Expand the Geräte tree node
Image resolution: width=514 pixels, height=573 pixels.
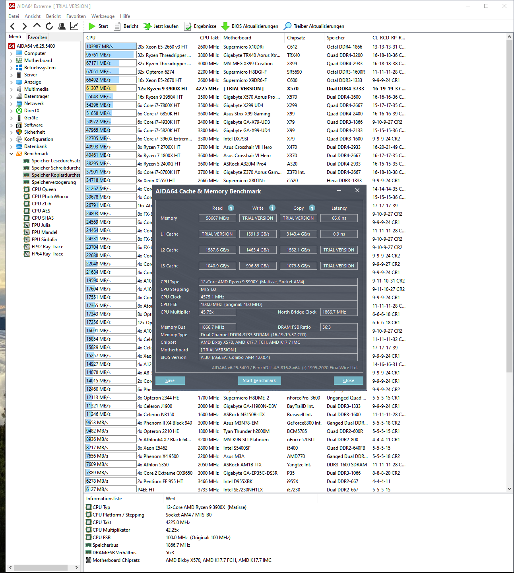11,118
